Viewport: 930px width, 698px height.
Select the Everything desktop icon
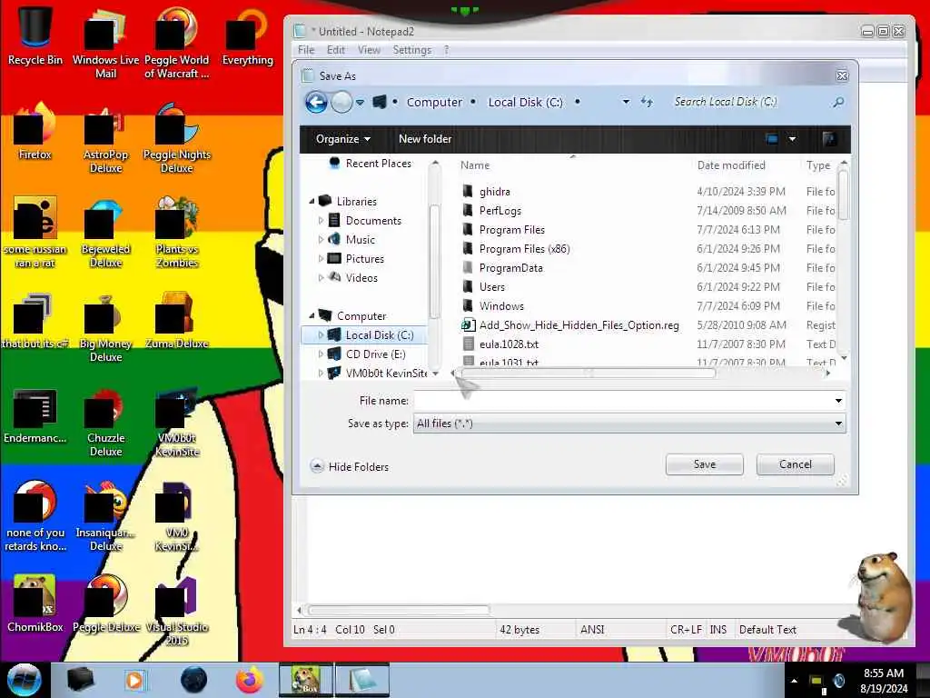point(247,35)
